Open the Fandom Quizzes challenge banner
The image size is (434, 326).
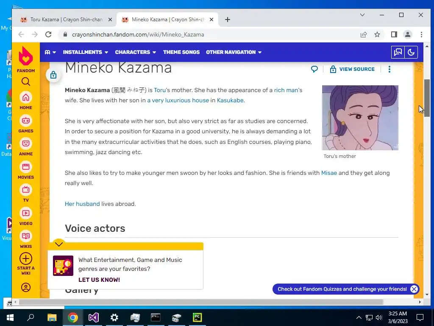point(342,289)
